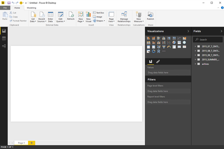Image resolution: width=224 pixels, height=149 pixels.
Task: Switch to Report view in left sidebar
Action: [x=4, y=31]
